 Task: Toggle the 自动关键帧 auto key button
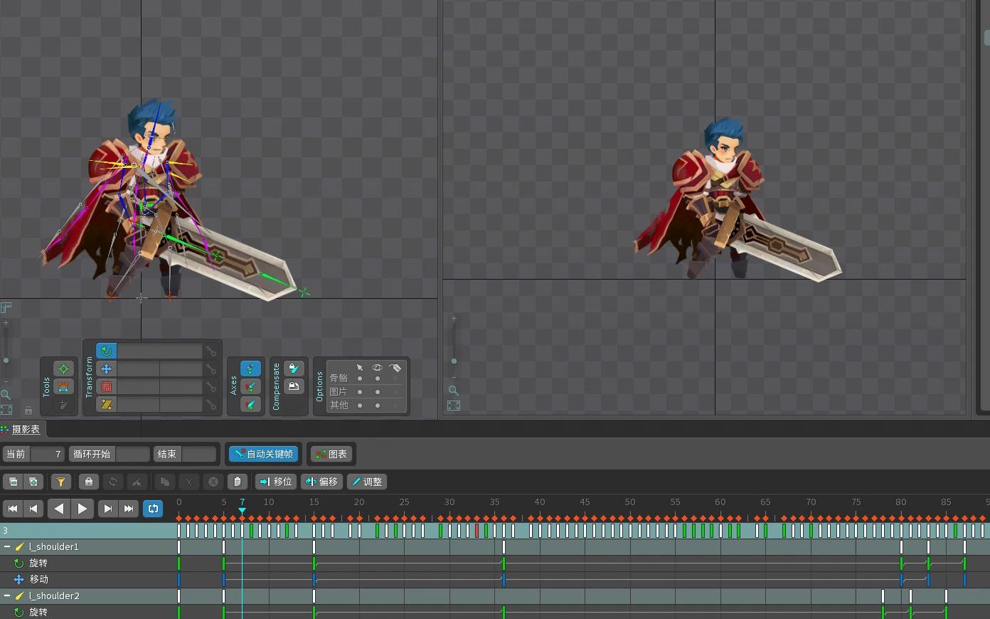pos(263,454)
